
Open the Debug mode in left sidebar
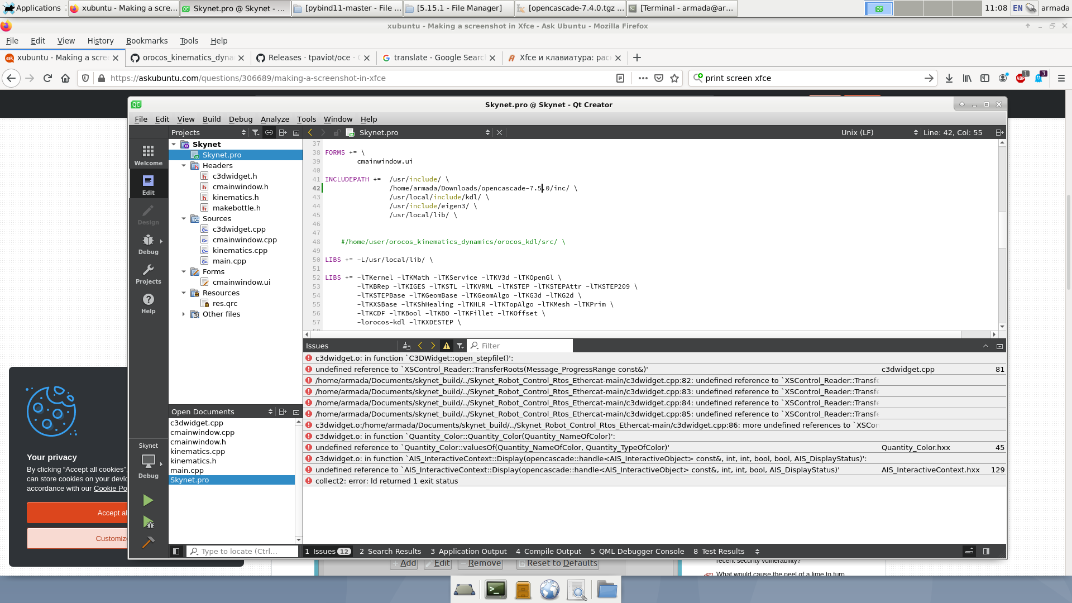pyautogui.click(x=148, y=244)
